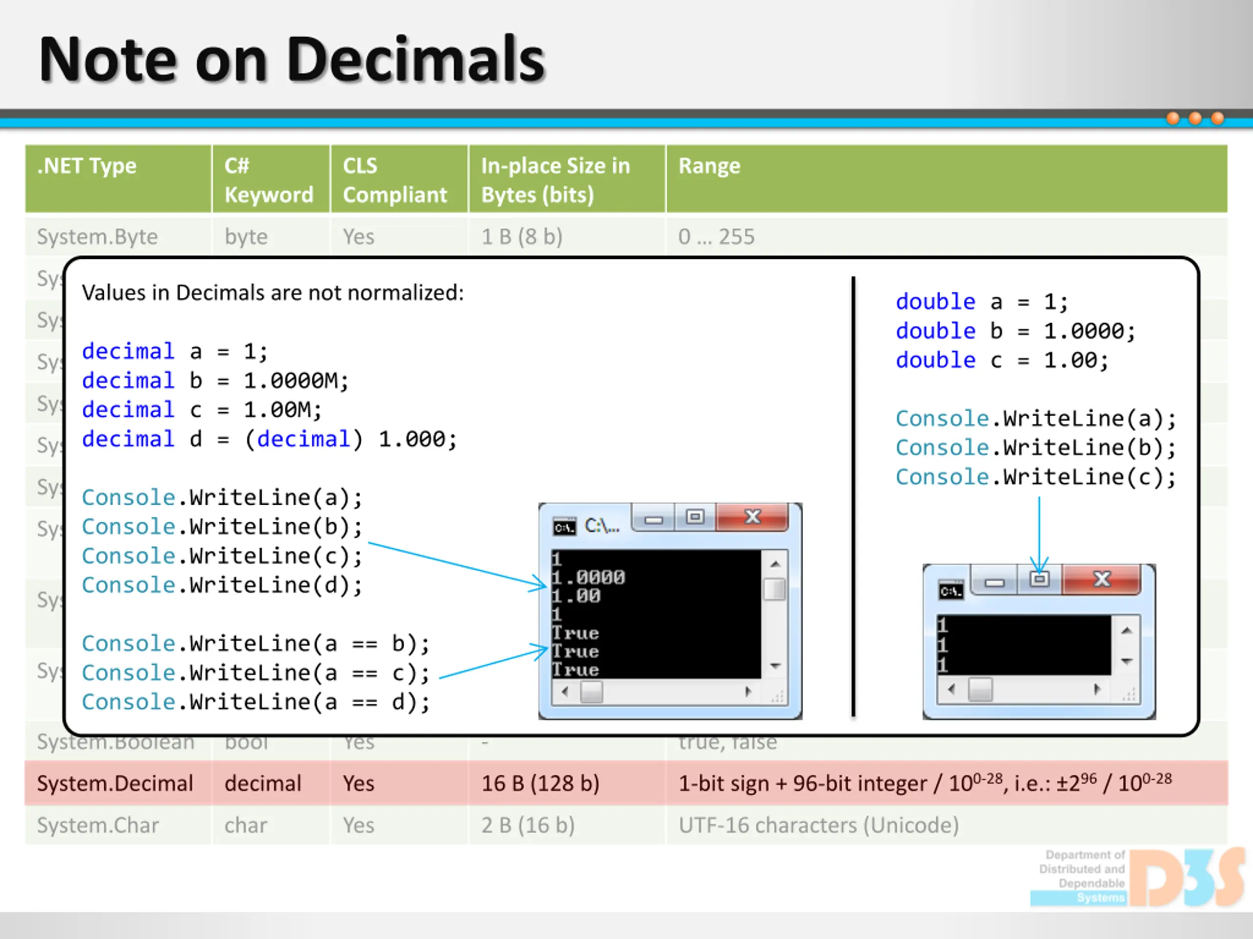Click the cmd icon in the right console title bar

coord(951,591)
